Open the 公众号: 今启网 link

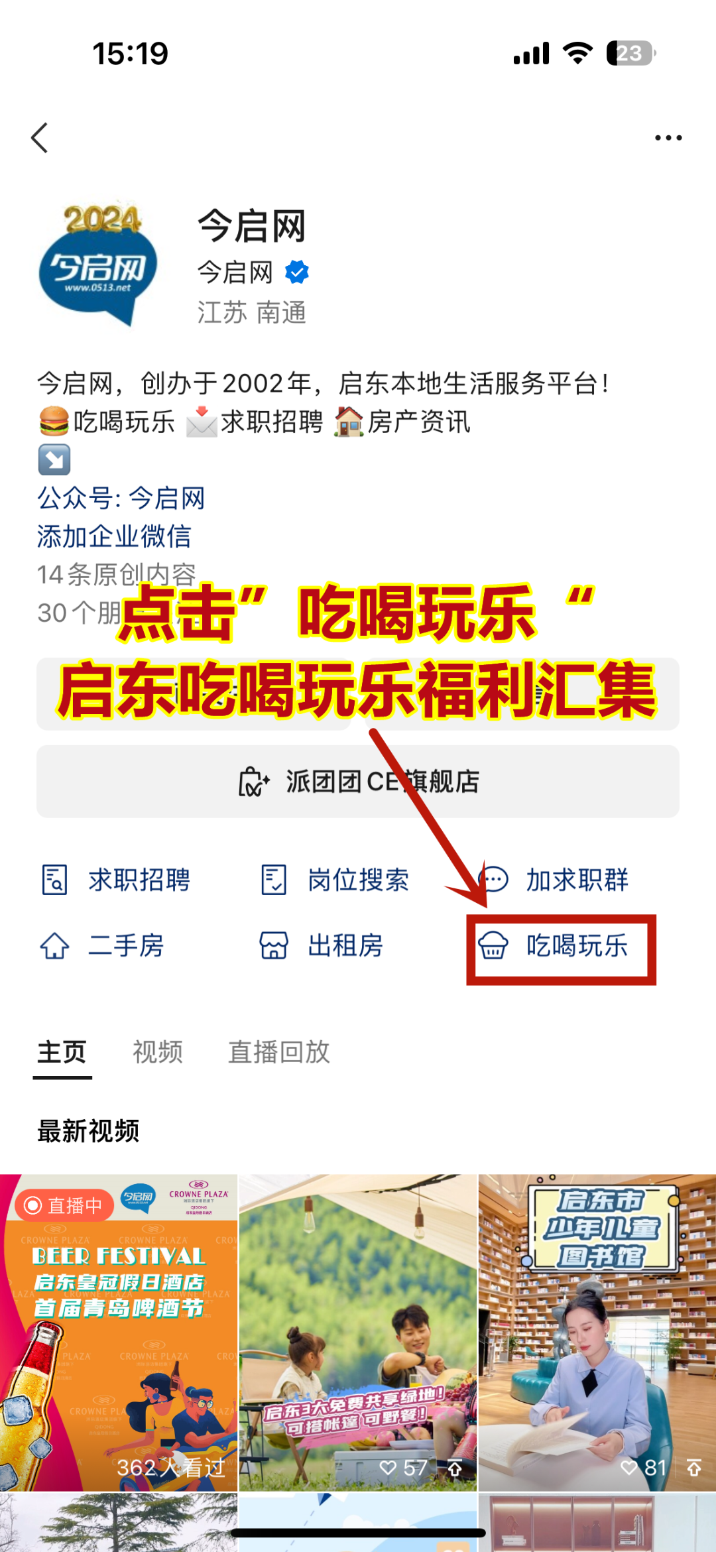point(121,498)
